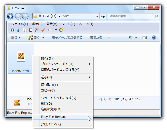Screen dimensions: 167x130
Task: Maximize the F:¥naze window
Action: click(x=144, y=7)
